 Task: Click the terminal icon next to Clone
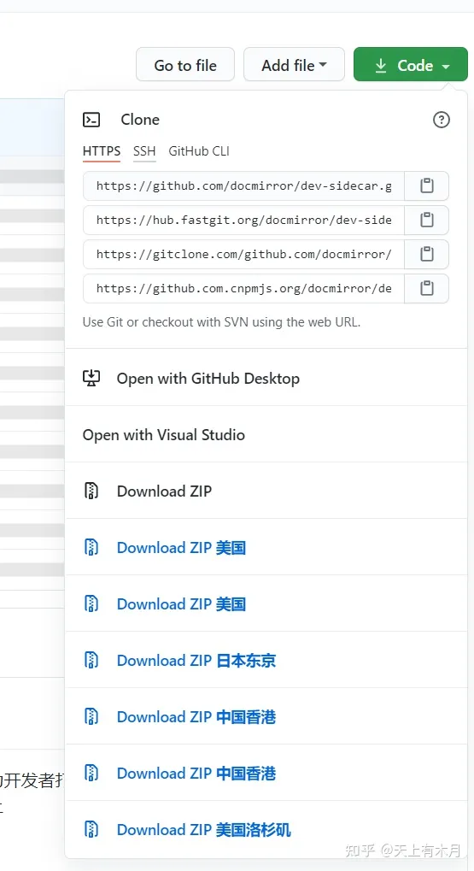coord(91,120)
